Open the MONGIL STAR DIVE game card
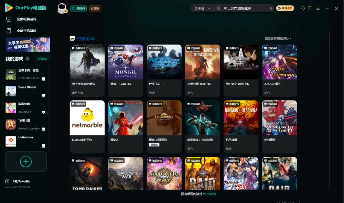This screenshot has width=344, height=203. point(126,70)
